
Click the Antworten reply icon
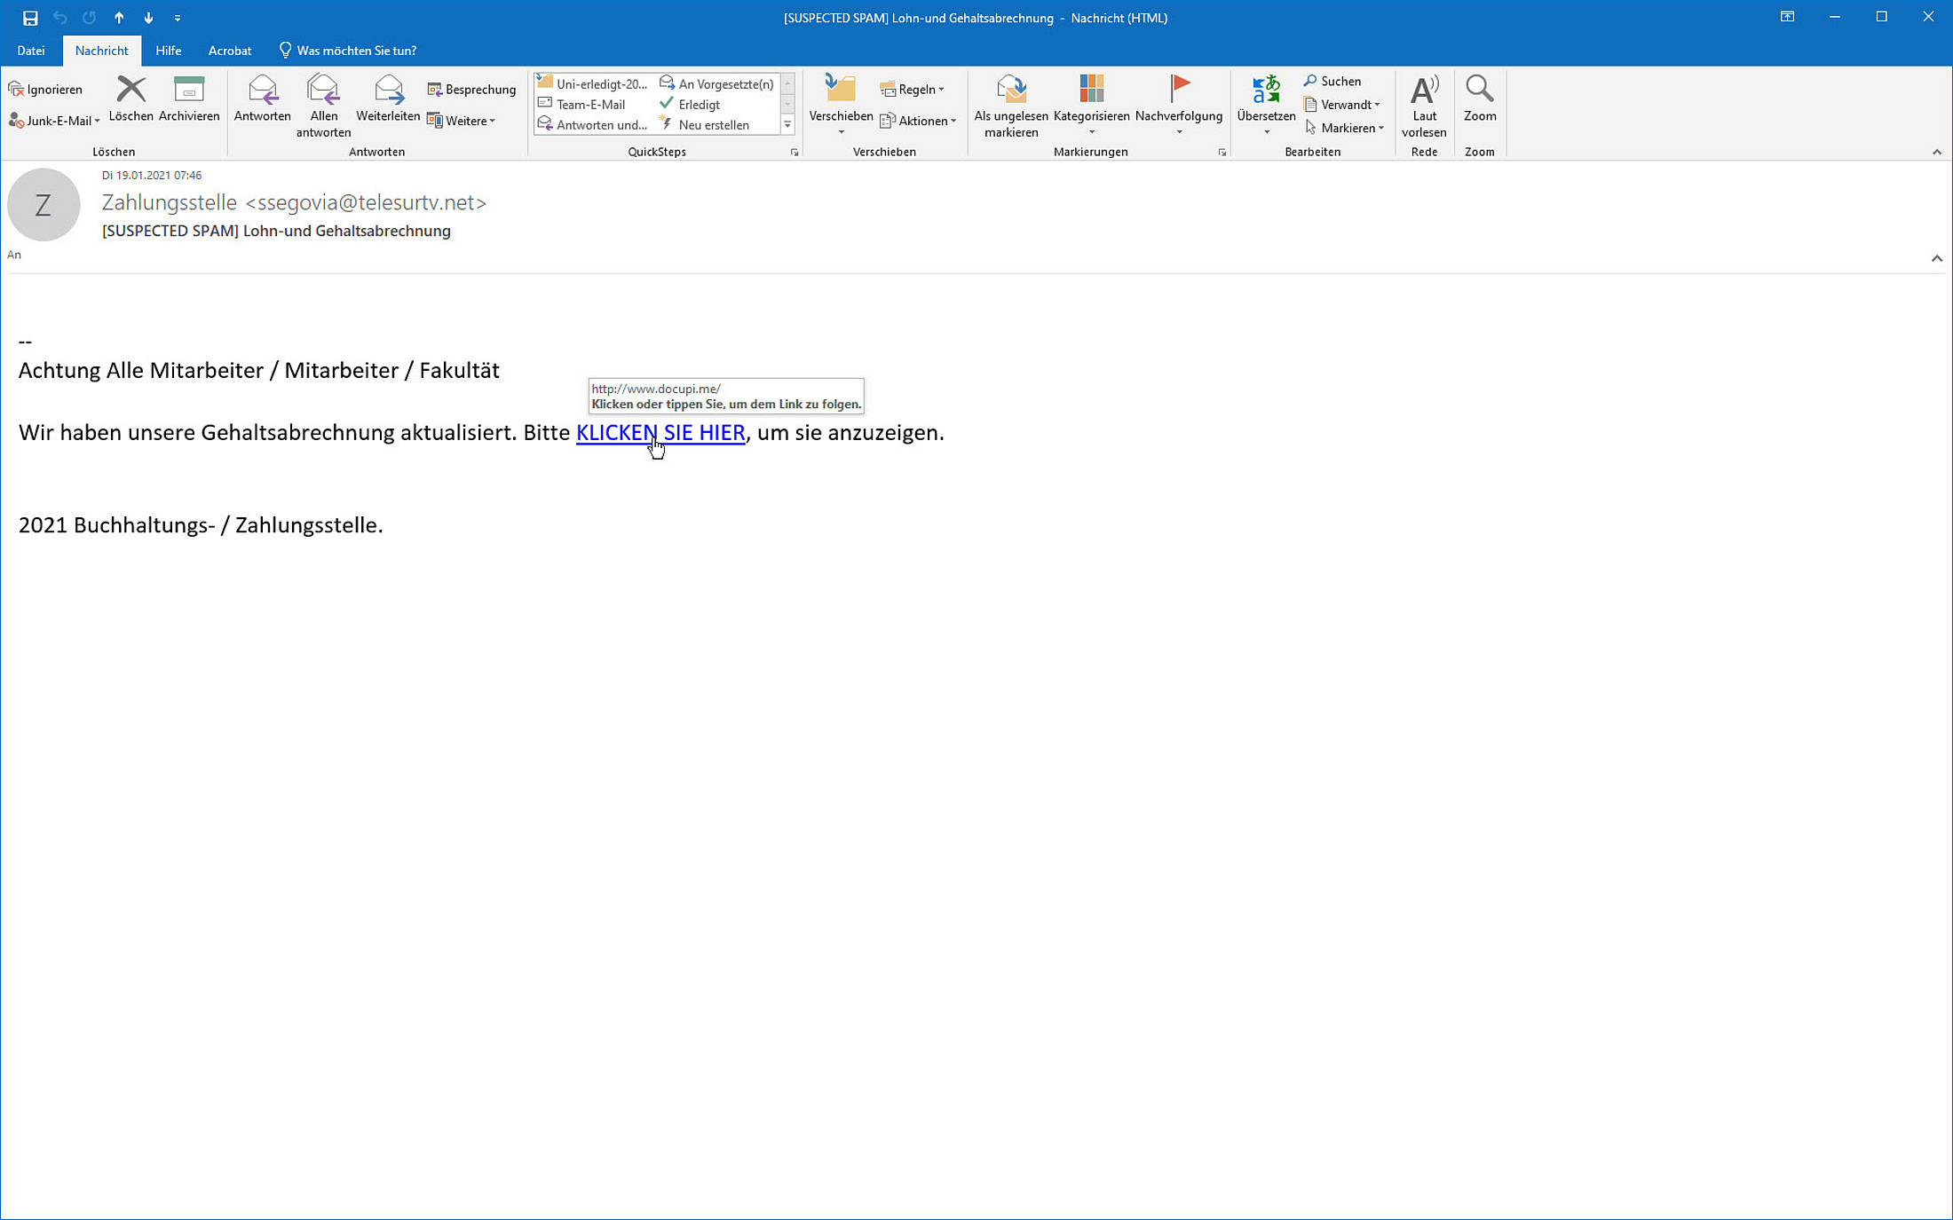pyautogui.click(x=262, y=90)
